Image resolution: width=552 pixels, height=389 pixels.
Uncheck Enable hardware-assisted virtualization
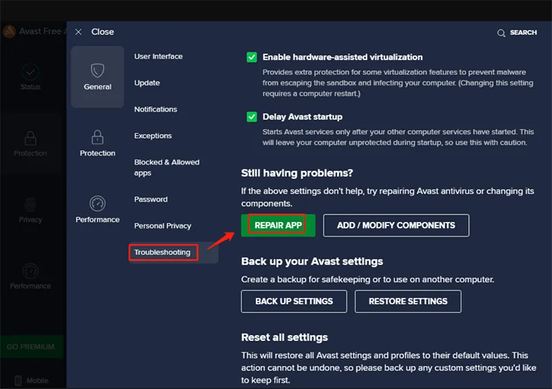pyautogui.click(x=252, y=57)
